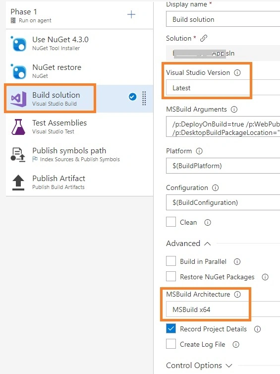280x374 pixels.
Task: Collapse the Advanced section
Action: click(x=208, y=244)
